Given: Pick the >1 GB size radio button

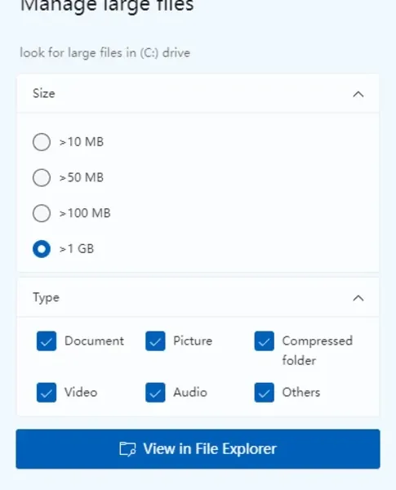Looking at the screenshot, I should (x=42, y=249).
